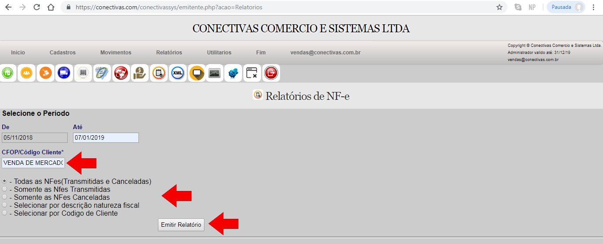Screen dimensions: 603x244
Task: Select 'Somente as Nfes Transmitidas' radio option
Action: point(5,189)
